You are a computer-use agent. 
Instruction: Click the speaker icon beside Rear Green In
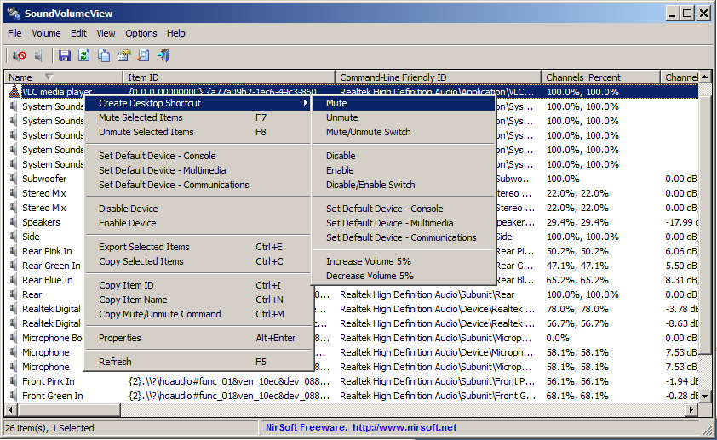[14, 266]
